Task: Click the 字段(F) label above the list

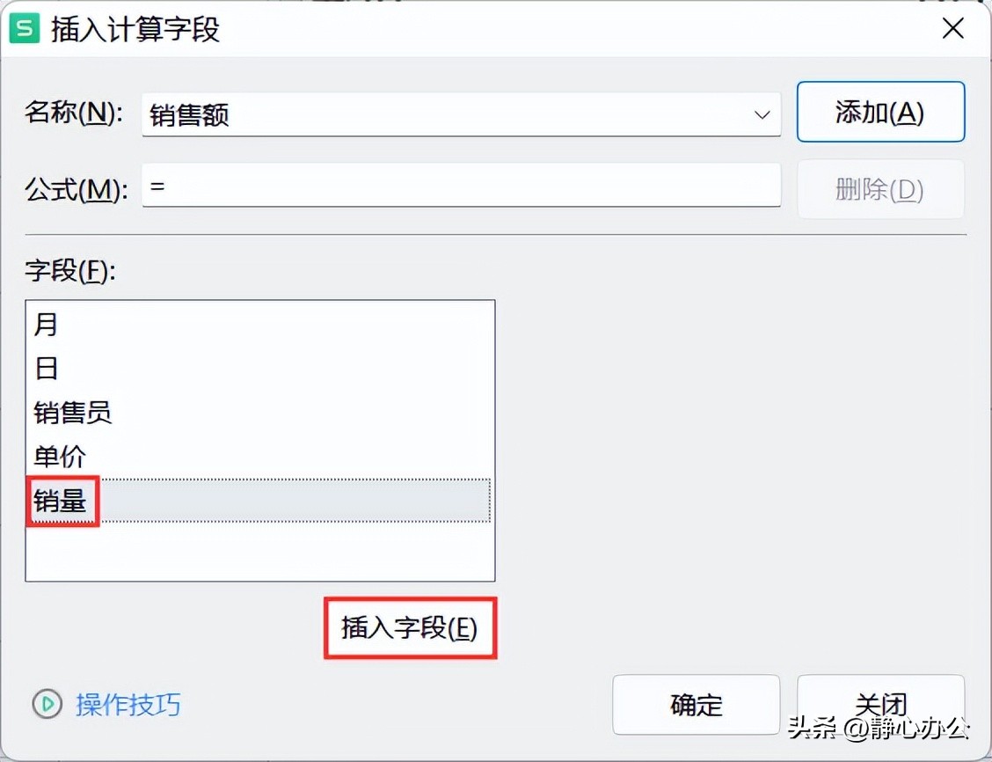Action: tap(70, 271)
